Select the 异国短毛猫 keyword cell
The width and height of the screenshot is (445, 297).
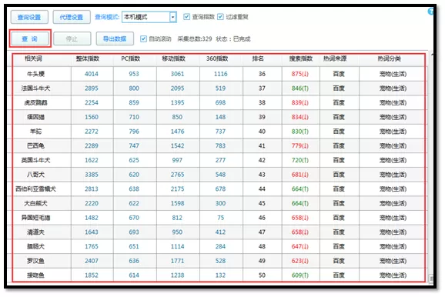pyautogui.click(x=35, y=218)
